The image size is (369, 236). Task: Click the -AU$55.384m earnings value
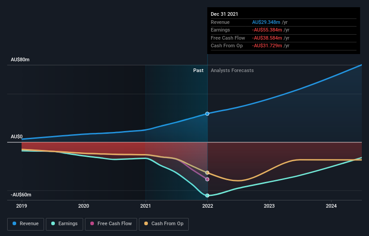tap(267, 30)
